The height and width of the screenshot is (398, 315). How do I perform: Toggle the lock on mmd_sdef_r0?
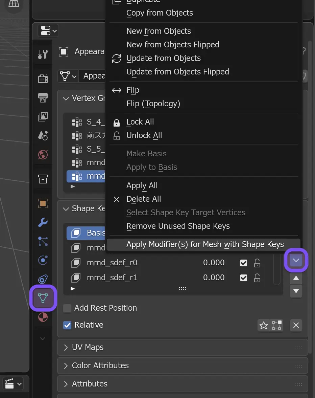pos(257,263)
